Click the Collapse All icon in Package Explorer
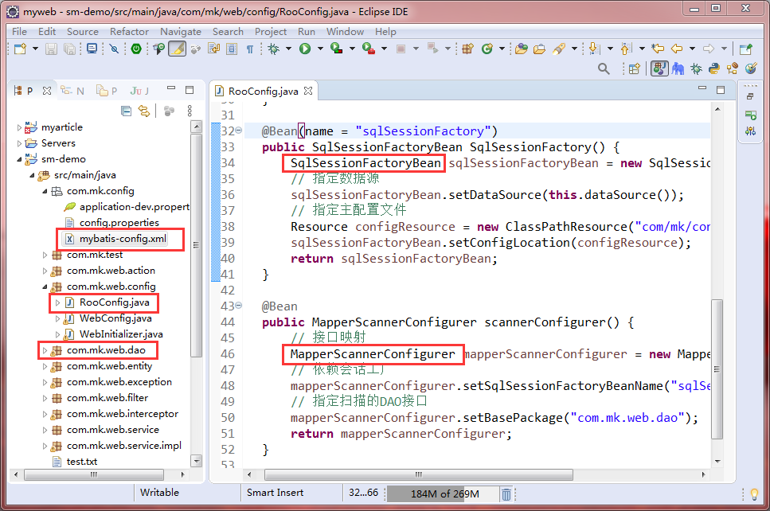770x511 pixels. coord(126,111)
